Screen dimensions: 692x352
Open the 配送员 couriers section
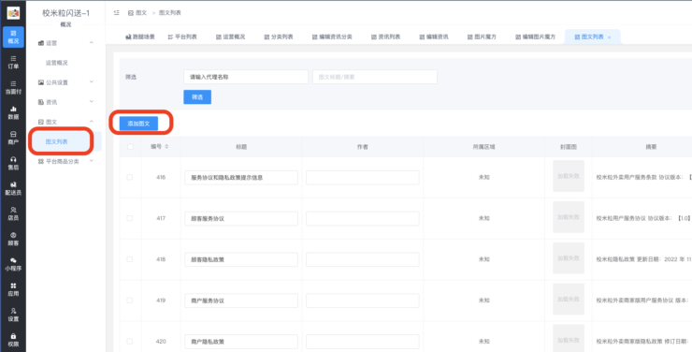[x=13, y=188]
